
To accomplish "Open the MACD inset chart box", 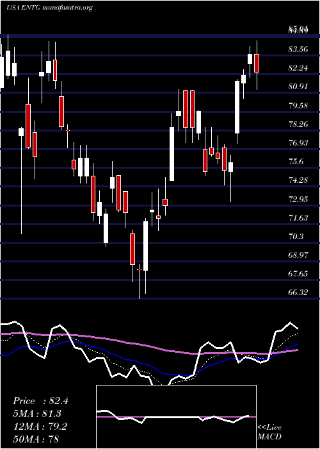I will point(176,417).
